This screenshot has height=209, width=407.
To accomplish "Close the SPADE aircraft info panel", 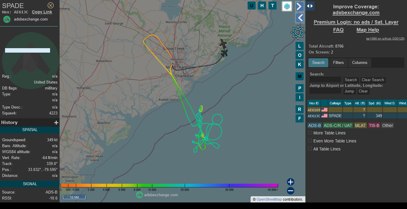I will pos(51,5).
